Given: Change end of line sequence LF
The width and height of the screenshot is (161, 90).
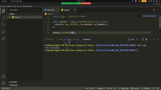Looking at the screenshot, I should click(x=115, y=88).
